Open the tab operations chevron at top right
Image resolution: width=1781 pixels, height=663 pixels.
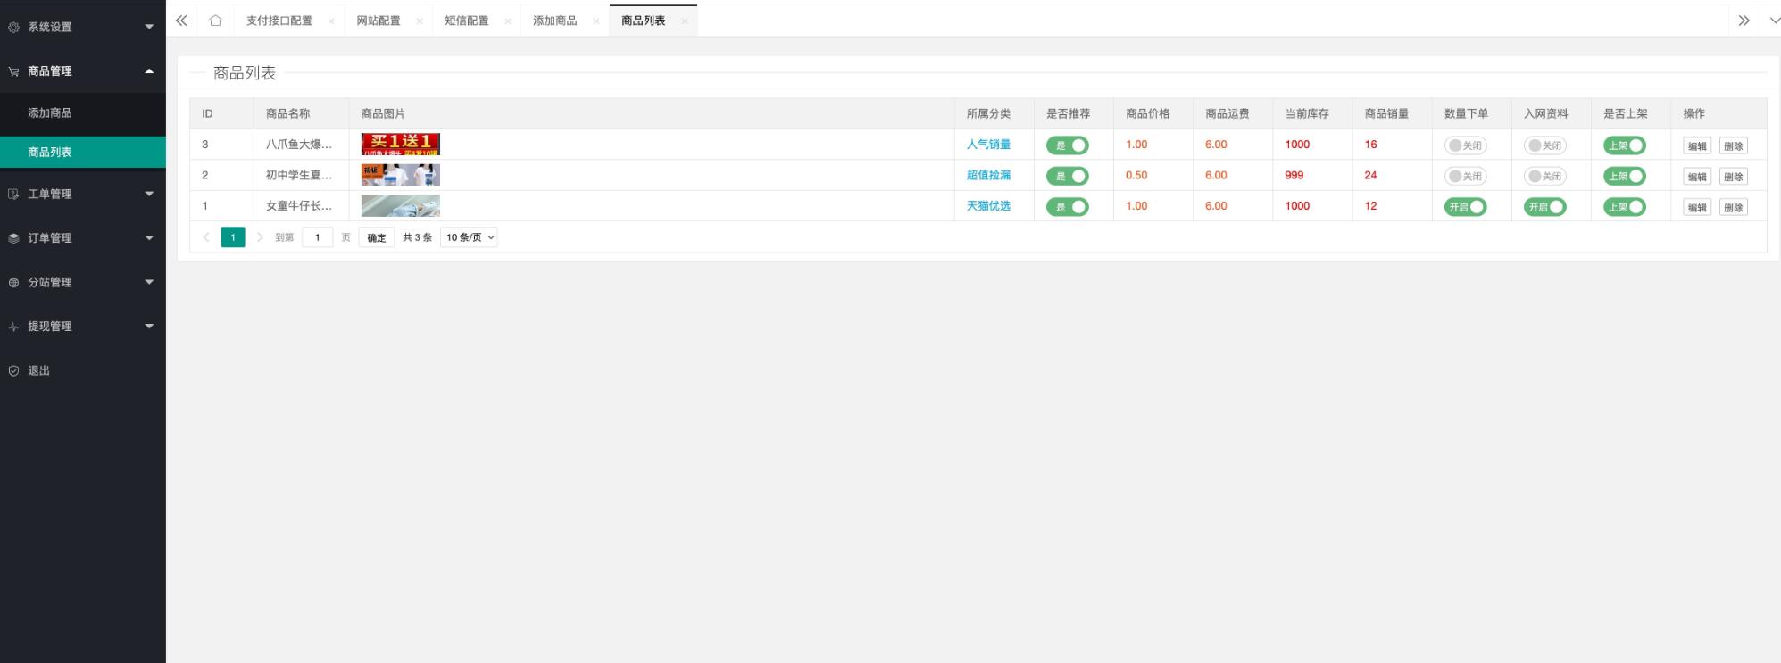(1774, 21)
